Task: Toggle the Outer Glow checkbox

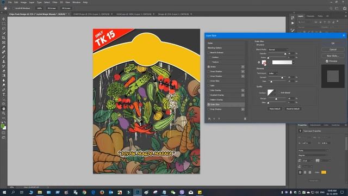Action: pos(209,105)
